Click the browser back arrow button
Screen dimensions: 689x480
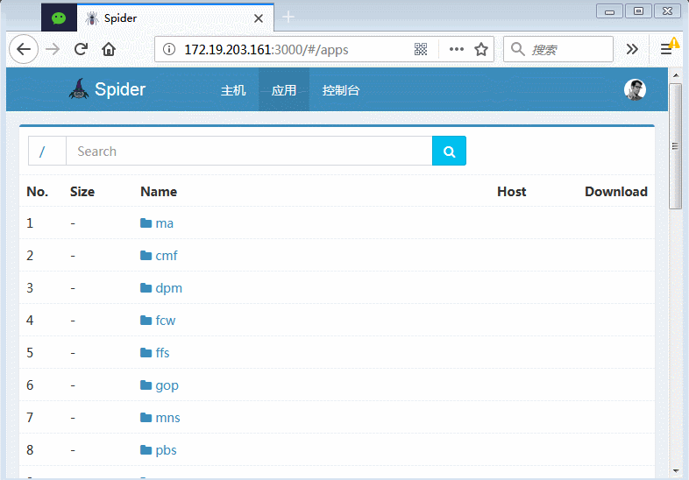[24, 49]
